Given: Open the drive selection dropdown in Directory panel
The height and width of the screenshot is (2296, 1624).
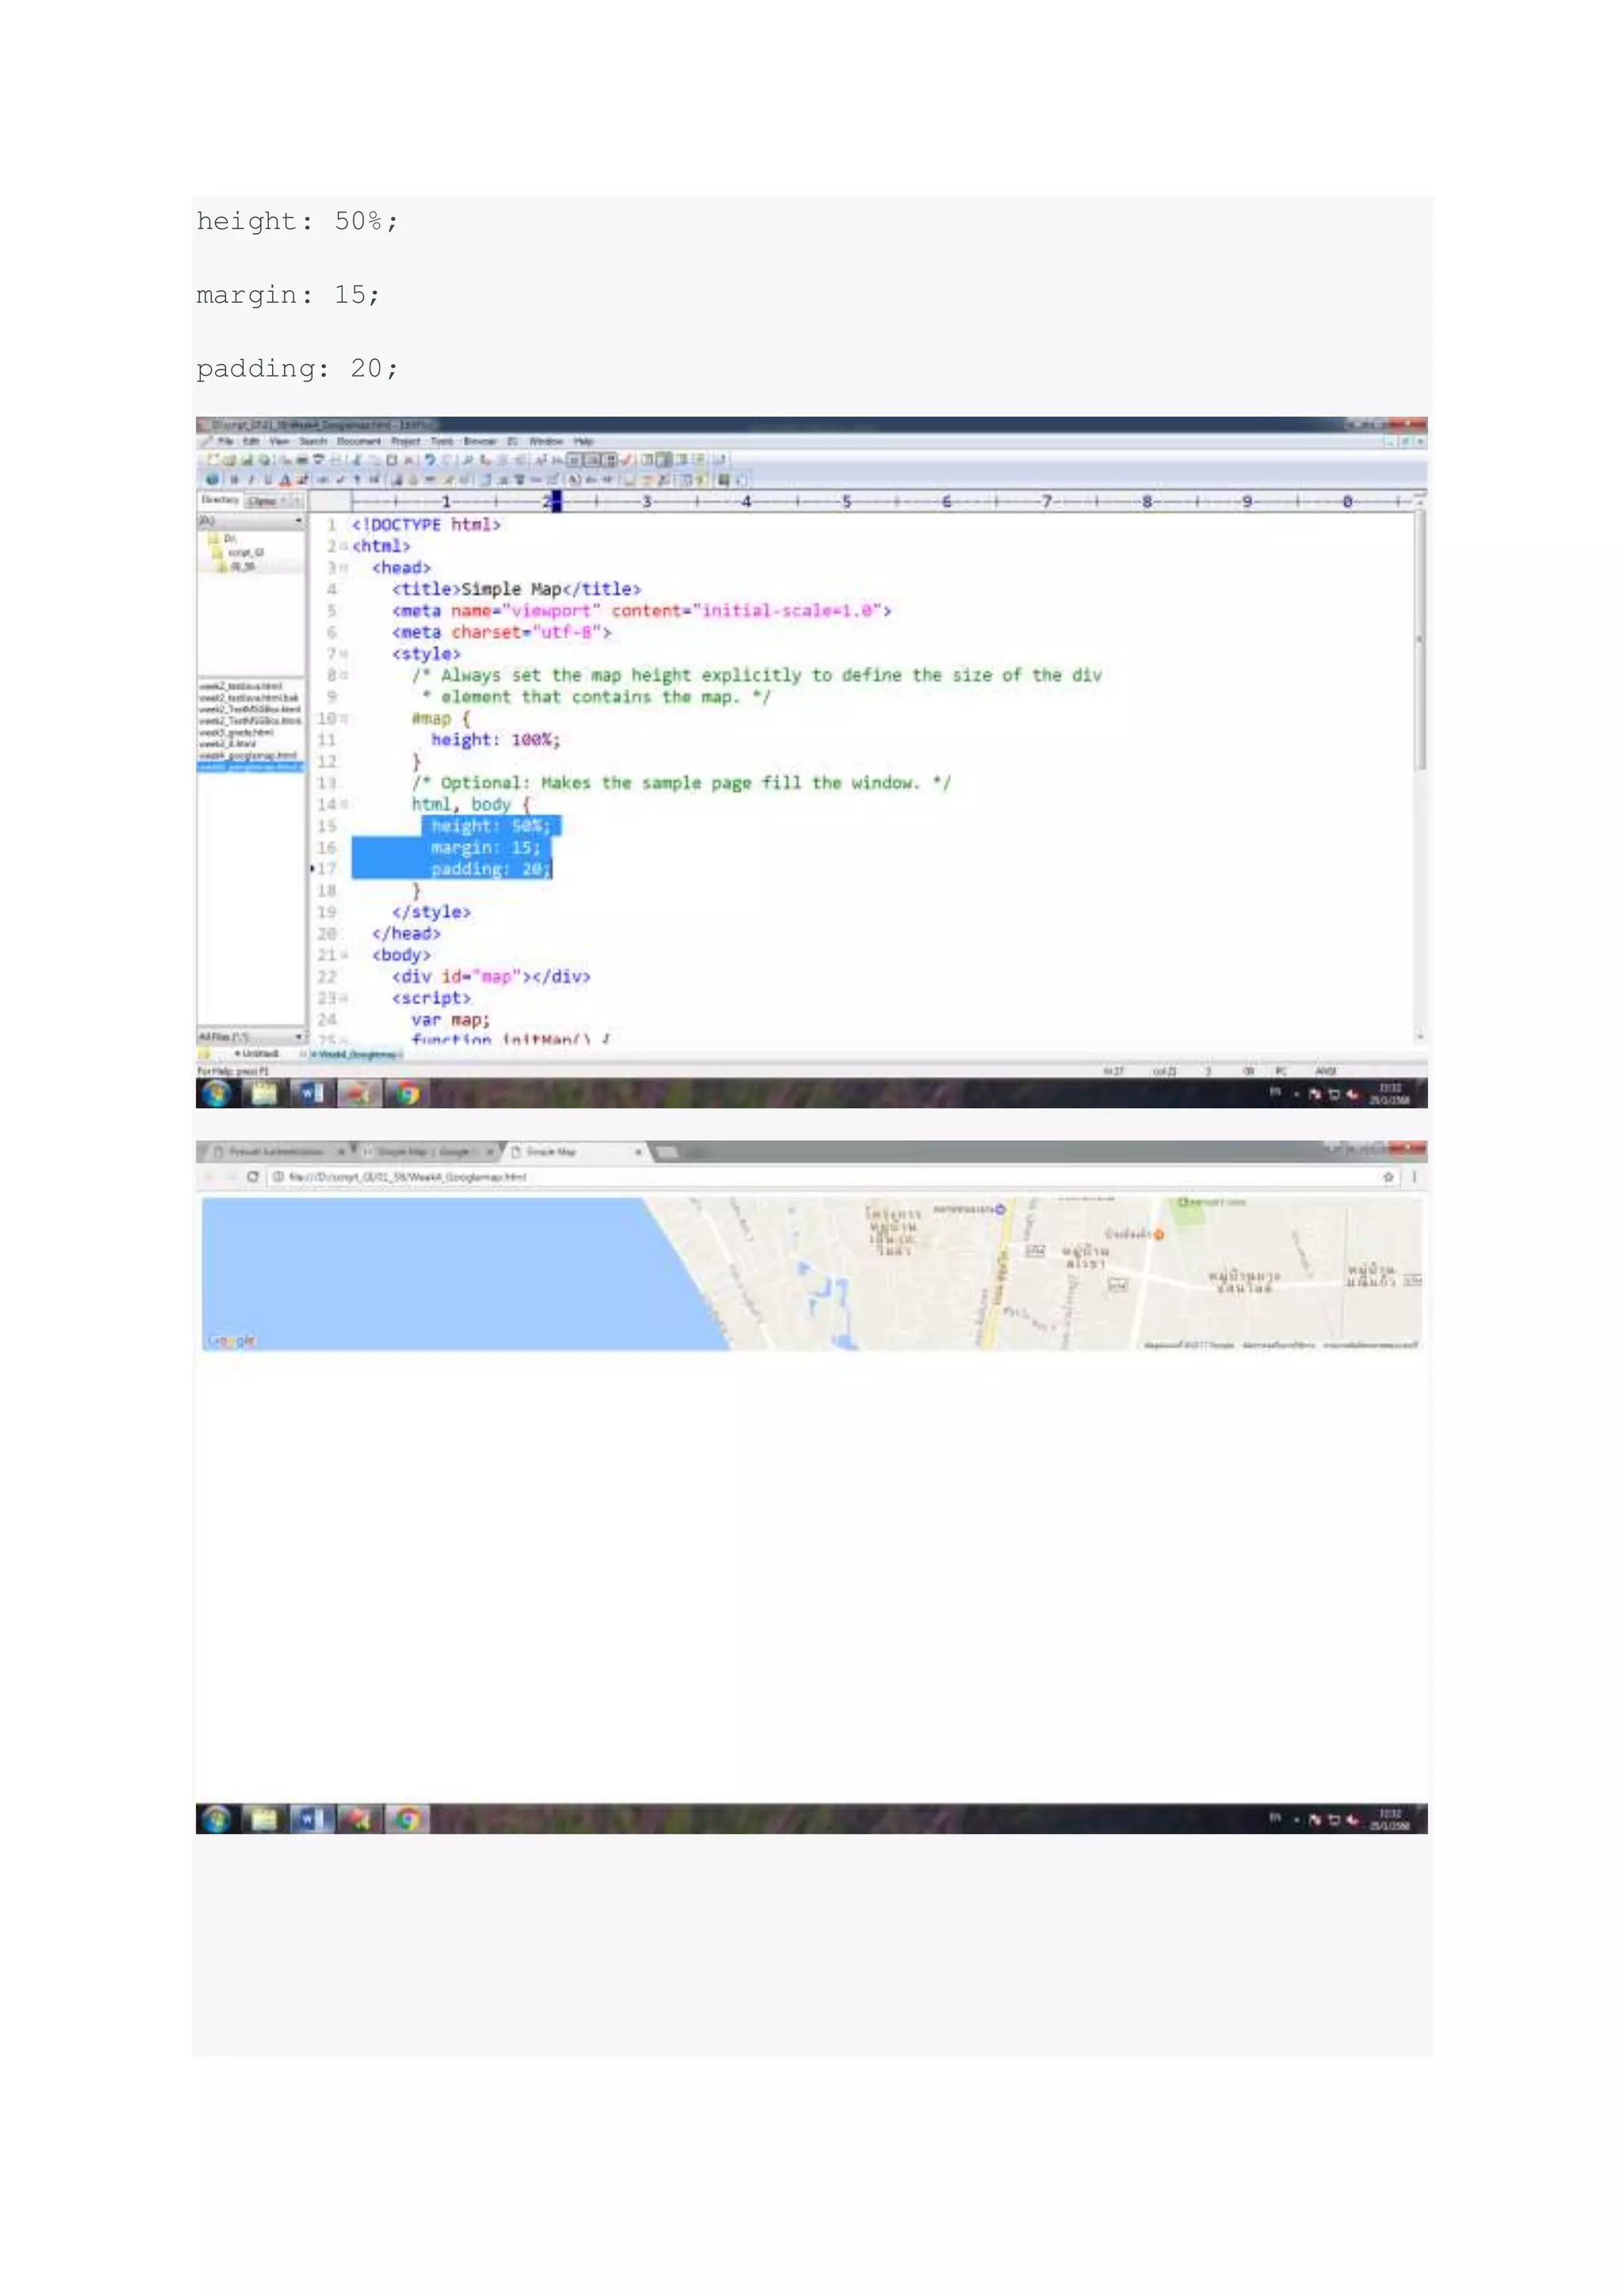Looking at the screenshot, I should click(298, 521).
